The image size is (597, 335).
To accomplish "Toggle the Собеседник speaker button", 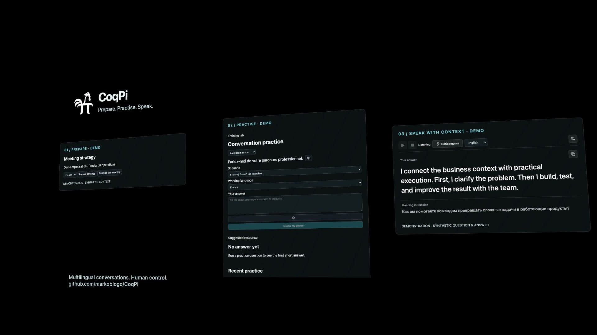I will pyautogui.click(x=447, y=144).
